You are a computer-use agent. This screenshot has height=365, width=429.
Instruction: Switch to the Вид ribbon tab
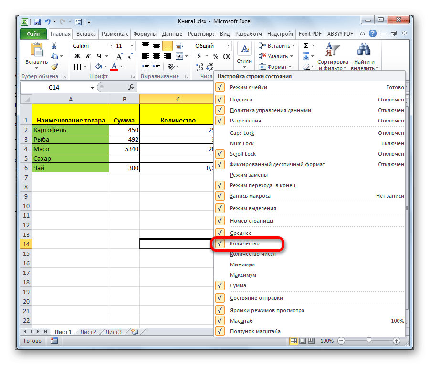[x=225, y=34]
